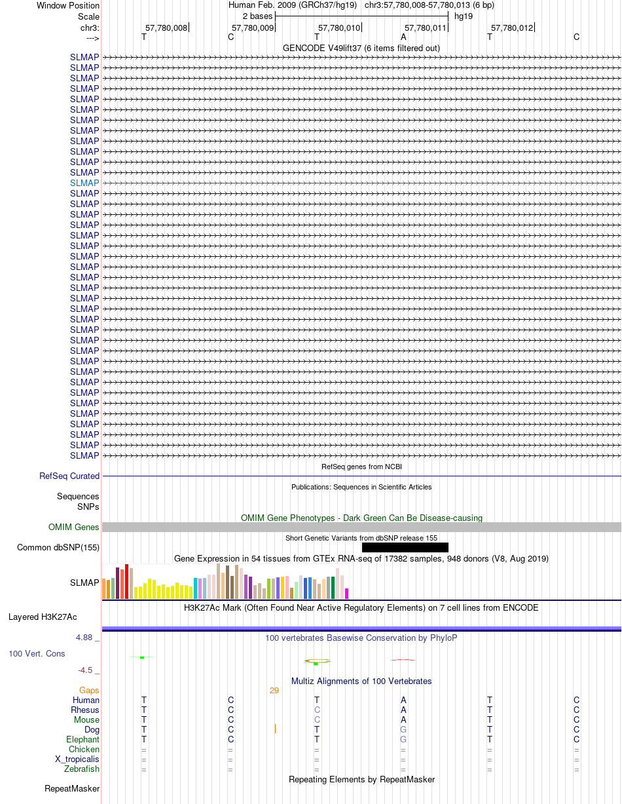
Task: Click the blue H3K27Ac signal bar
Action: click(x=361, y=628)
